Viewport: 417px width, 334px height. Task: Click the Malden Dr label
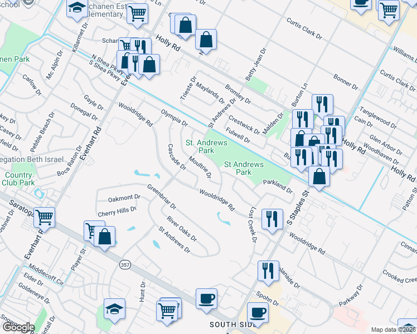(x=273, y=124)
